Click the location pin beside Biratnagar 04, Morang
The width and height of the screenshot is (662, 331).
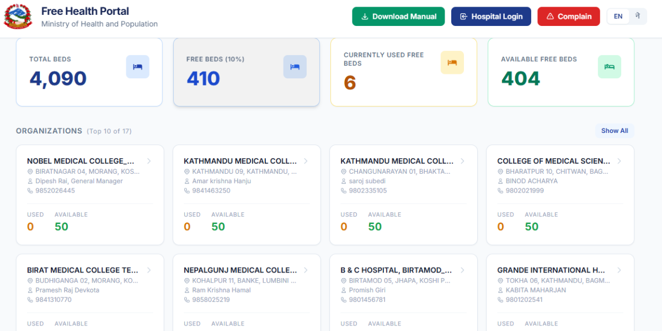(x=30, y=172)
